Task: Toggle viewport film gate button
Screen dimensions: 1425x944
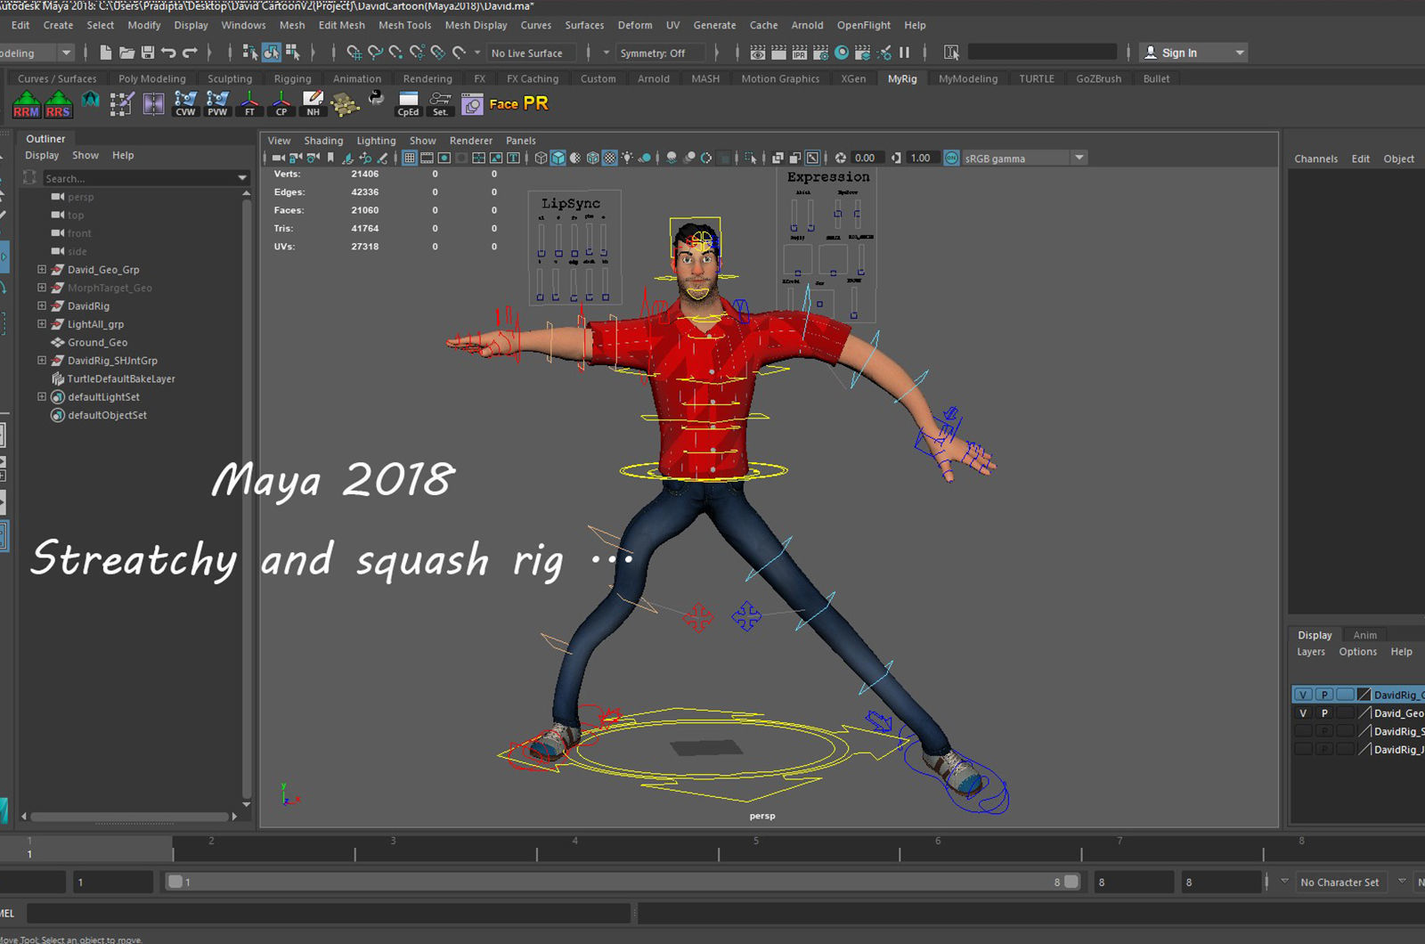Action: click(x=427, y=158)
